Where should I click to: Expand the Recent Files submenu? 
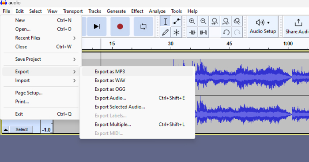(x=41, y=38)
